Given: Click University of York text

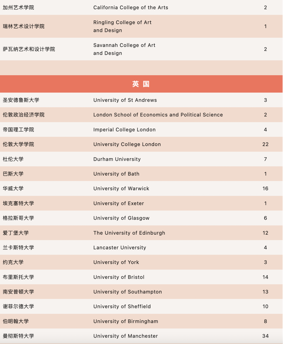Looking at the screenshot, I should 116,262.
